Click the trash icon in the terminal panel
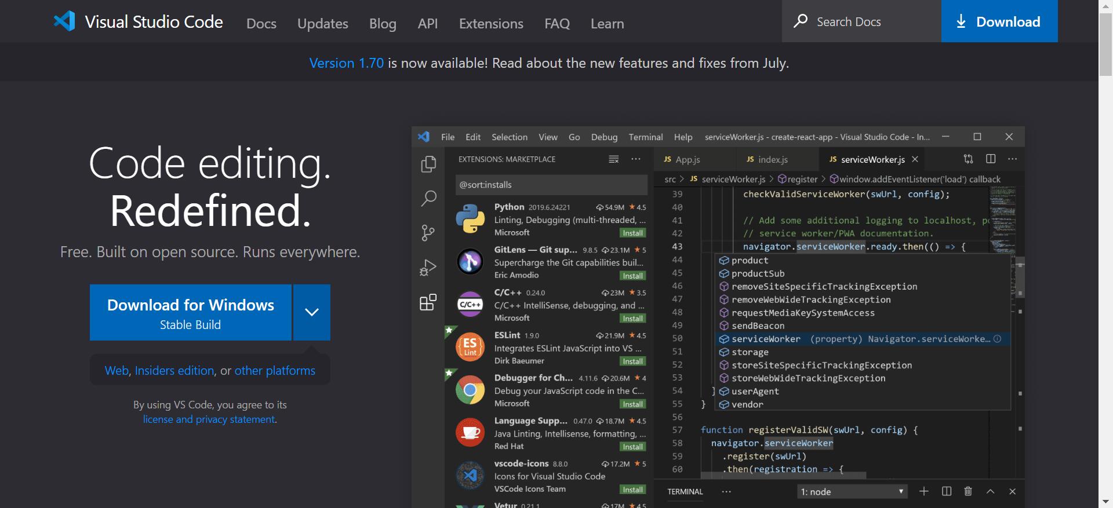 967,491
